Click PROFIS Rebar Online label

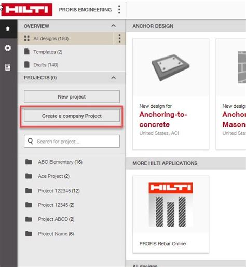pyautogui.click(x=162, y=244)
